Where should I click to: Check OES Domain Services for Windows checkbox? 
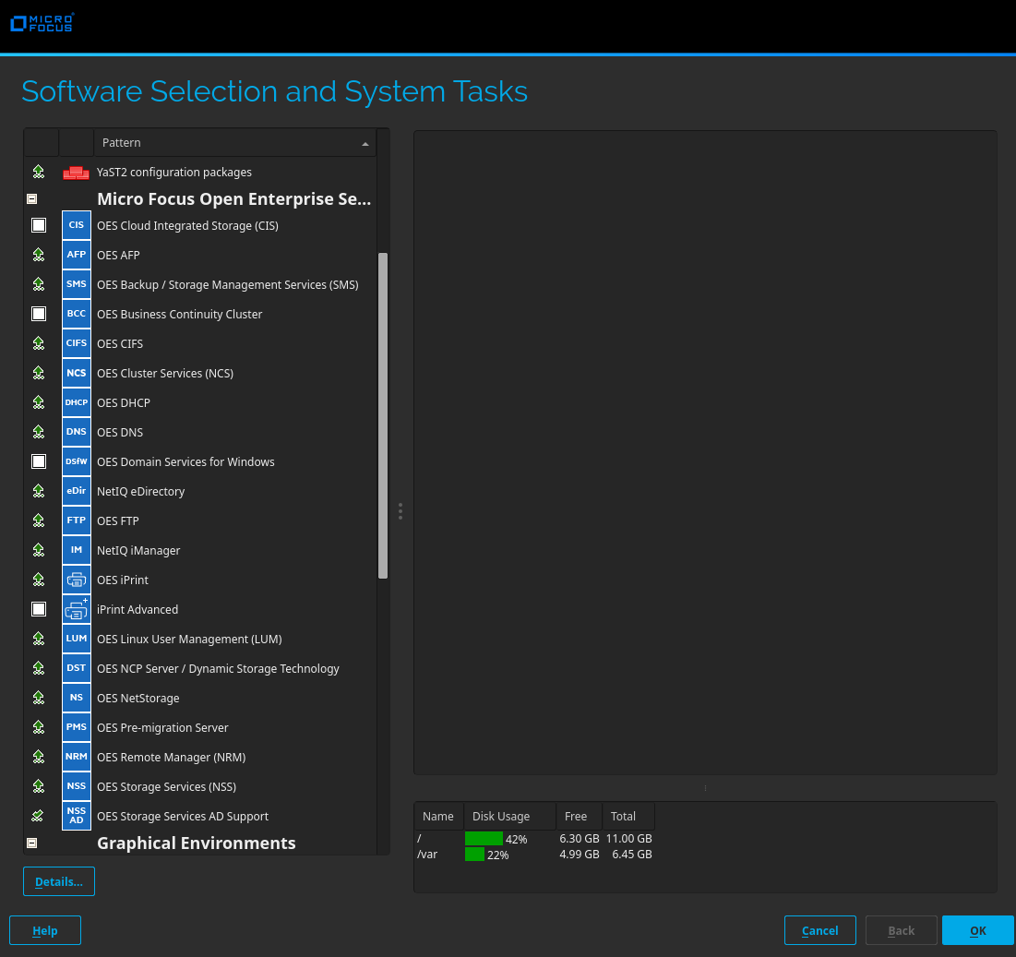39,461
